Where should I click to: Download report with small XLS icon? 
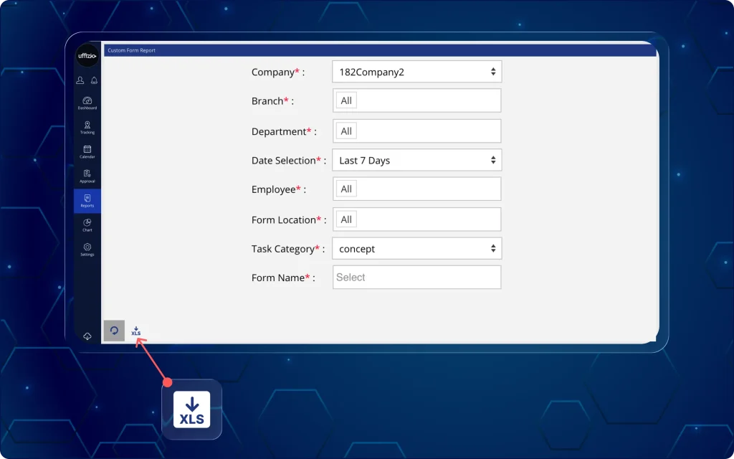(x=135, y=331)
